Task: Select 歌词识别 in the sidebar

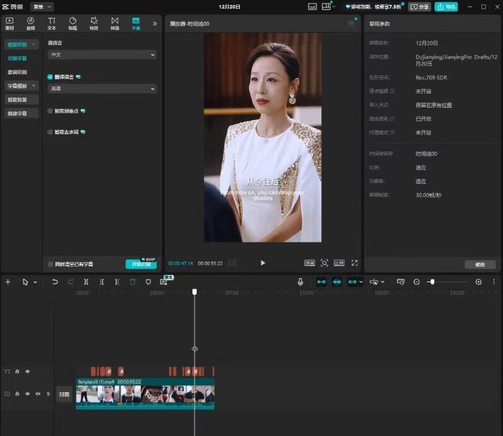Action: pyautogui.click(x=17, y=72)
